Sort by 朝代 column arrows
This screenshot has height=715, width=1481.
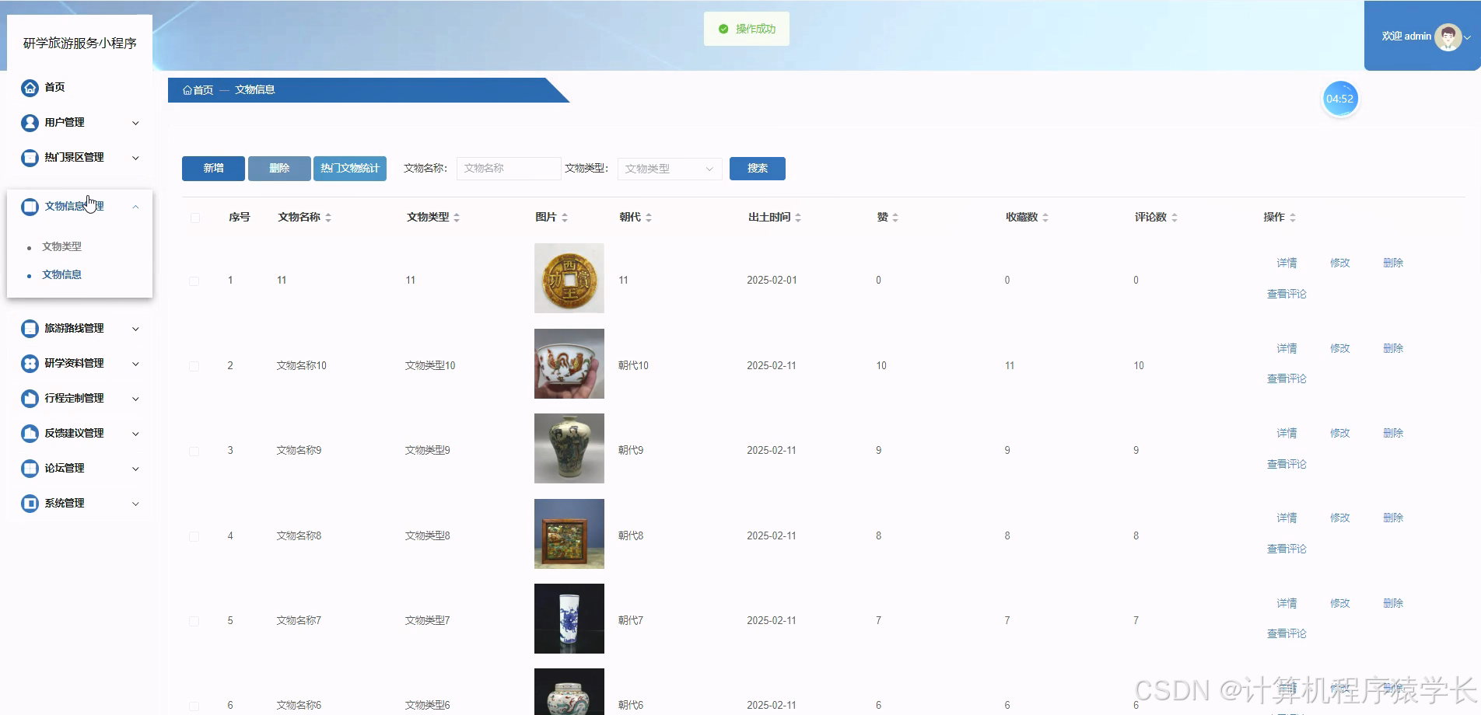[x=649, y=218]
